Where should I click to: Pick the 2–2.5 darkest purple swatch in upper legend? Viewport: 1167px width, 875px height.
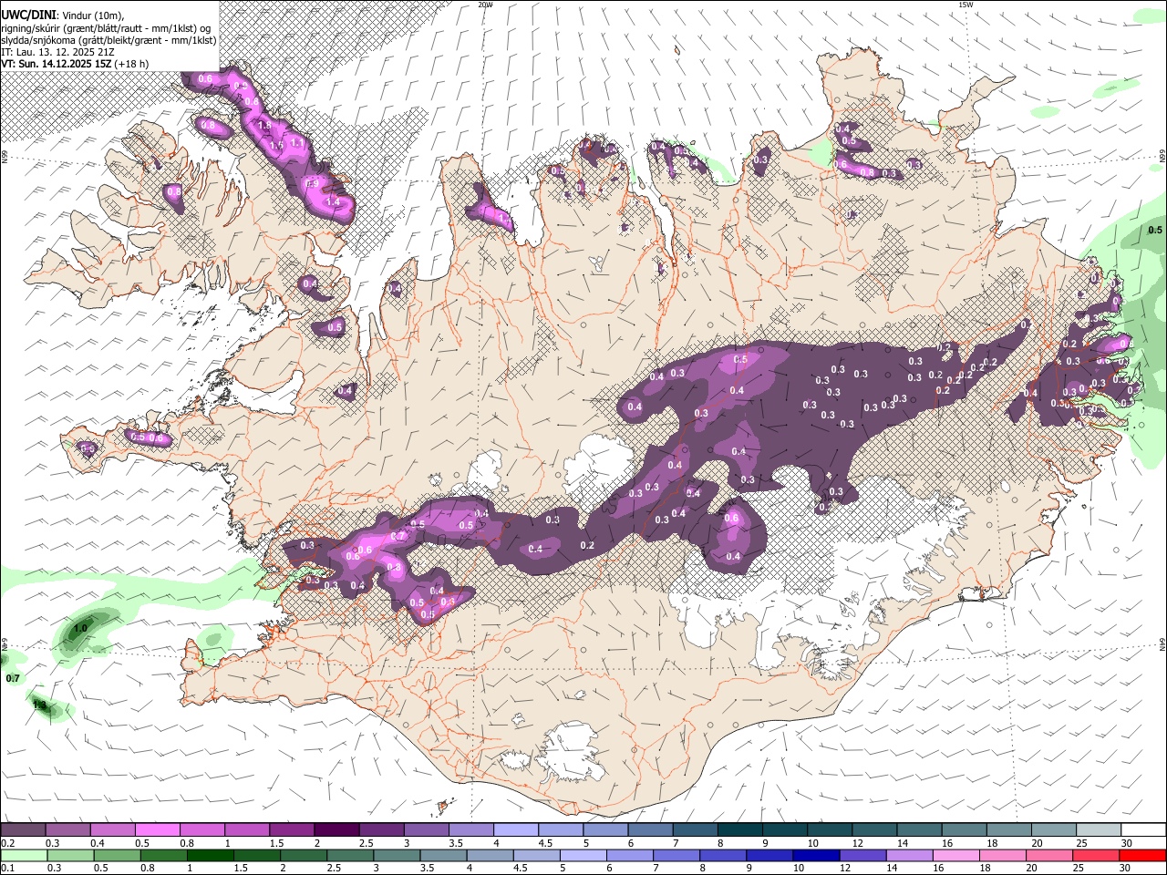[x=336, y=829]
